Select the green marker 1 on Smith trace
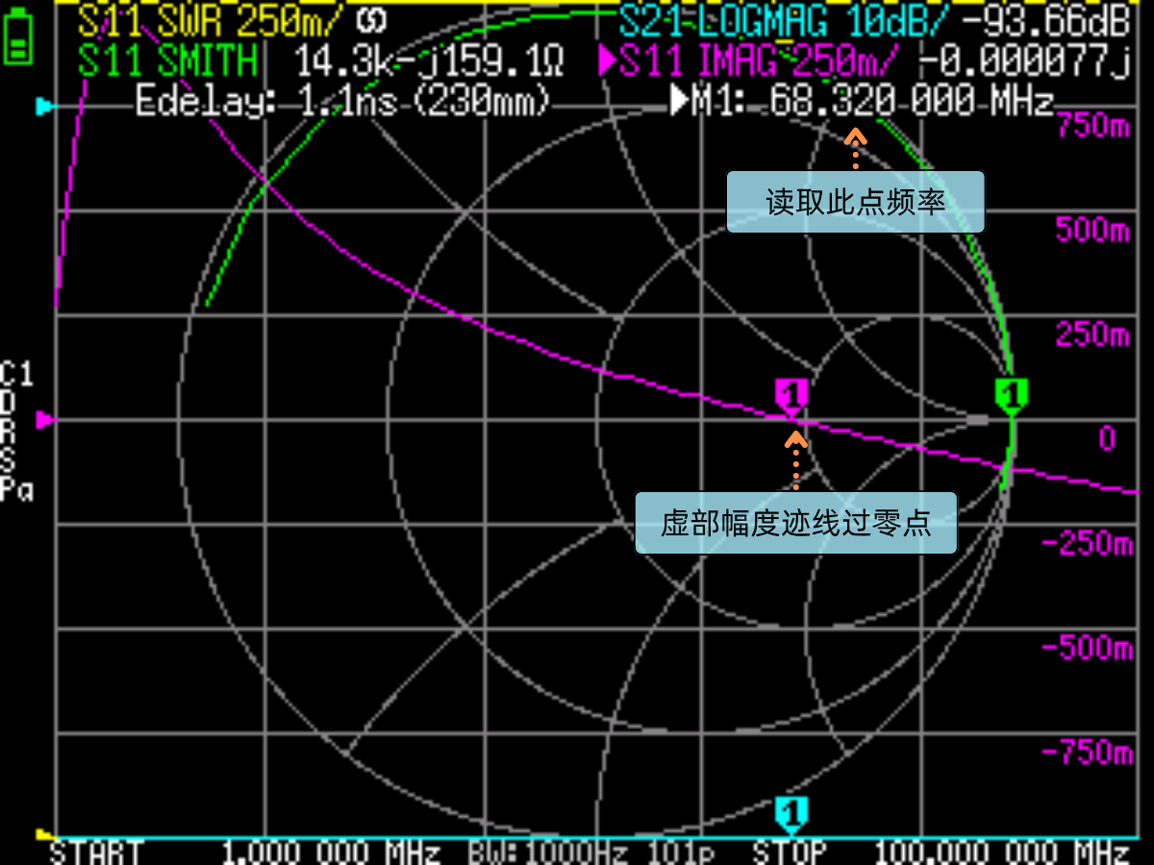 pos(1011,396)
